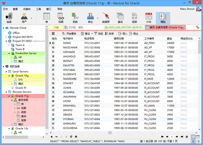Collapse the Navicat Cloud node
The width and height of the screenshot is (203, 145).
(x=3, y=28)
